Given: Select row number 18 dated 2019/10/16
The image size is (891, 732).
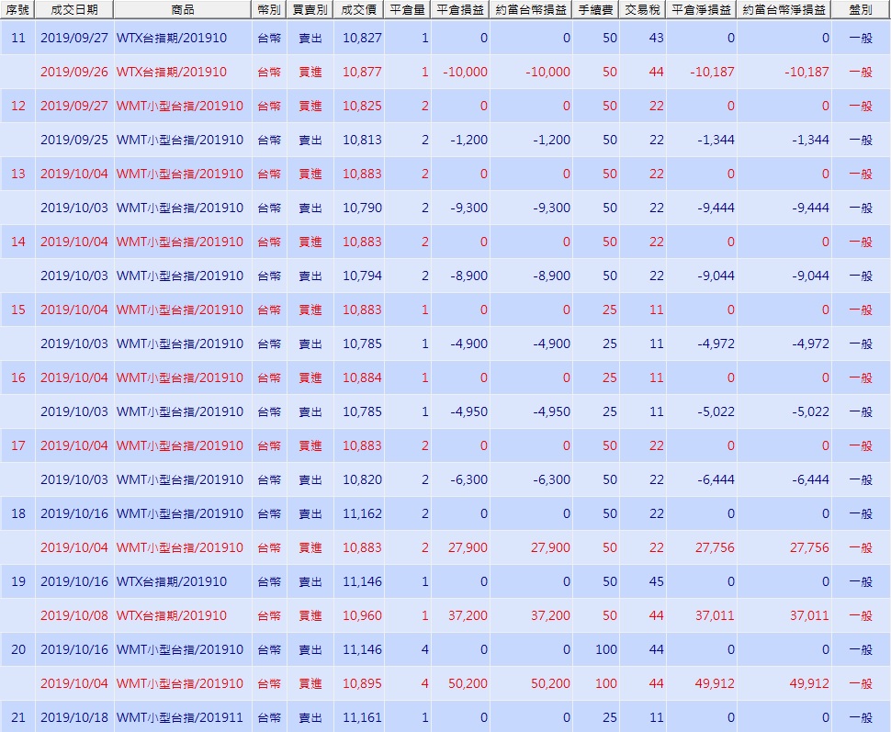Looking at the screenshot, I should click(445, 513).
